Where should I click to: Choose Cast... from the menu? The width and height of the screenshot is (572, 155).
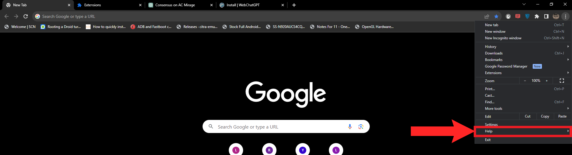pyautogui.click(x=523, y=95)
